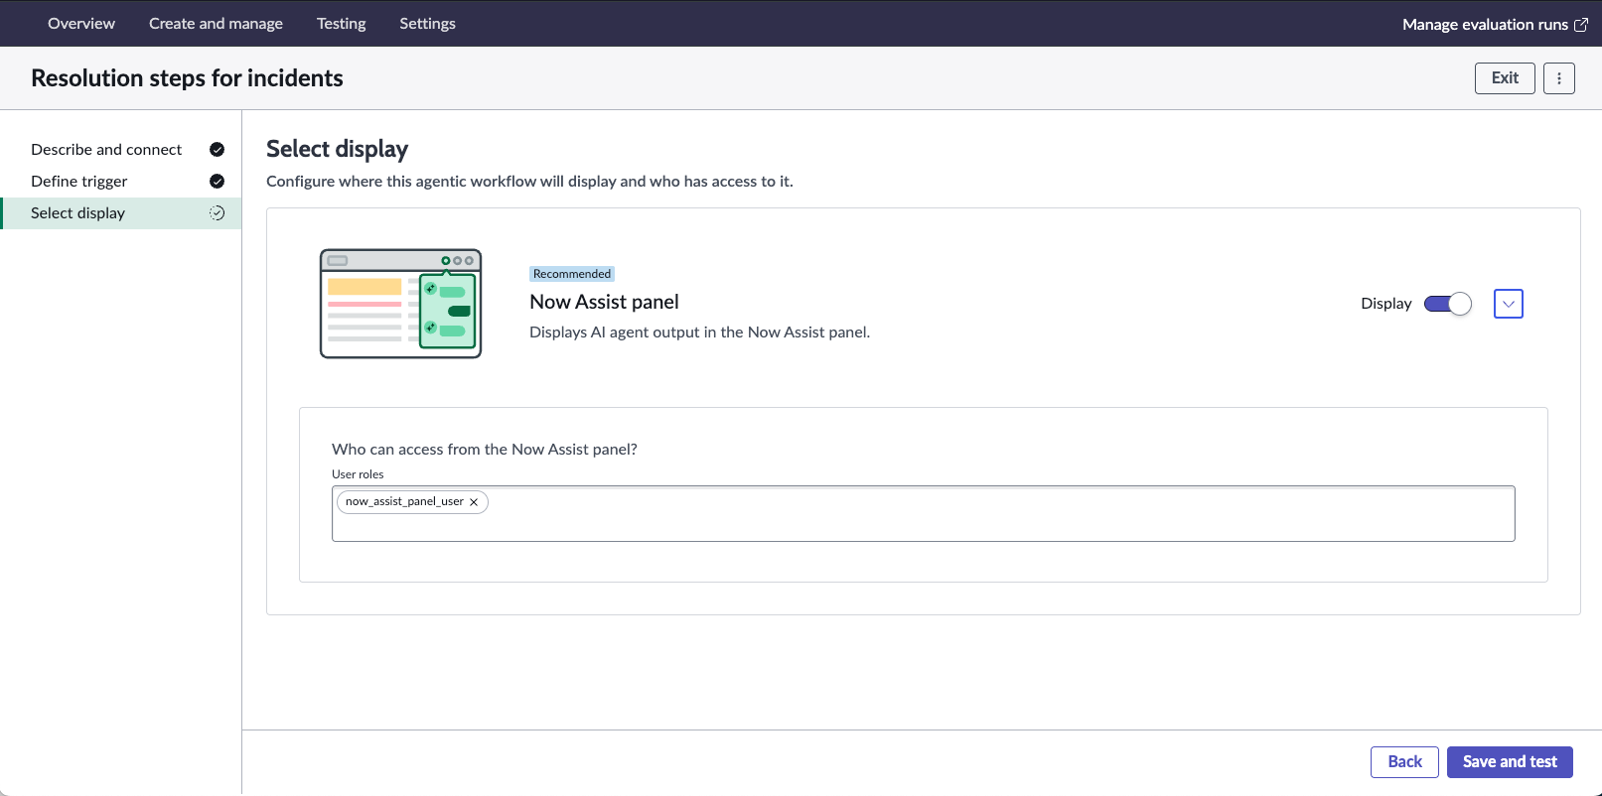This screenshot has height=796, width=1602.
Task: Click inside the User roles input field
Action: point(923,513)
